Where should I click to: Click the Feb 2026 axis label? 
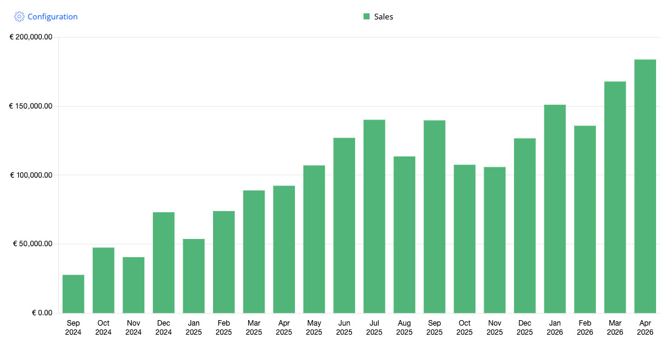click(x=585, y=327)
